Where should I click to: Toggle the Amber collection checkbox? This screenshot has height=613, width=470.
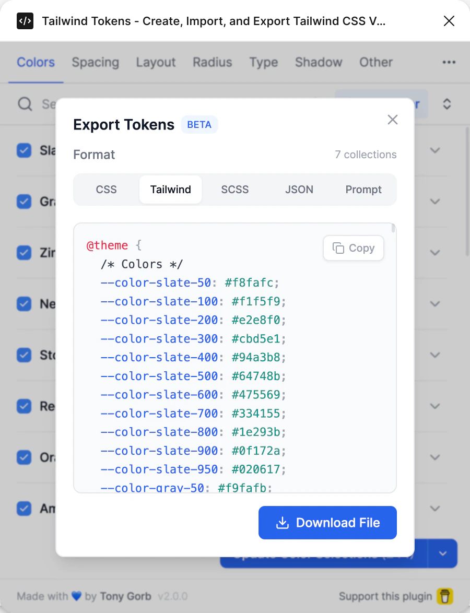click(24, 508)
